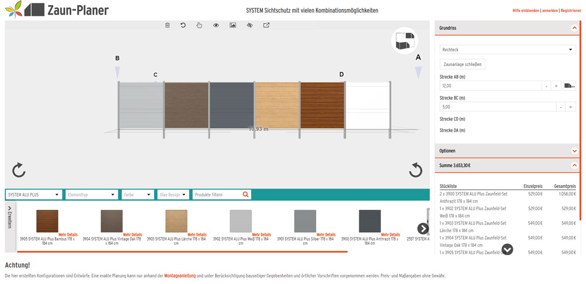Click corner marker arrow below A
This screenshot has width=586, height=284.
[418, 72]
